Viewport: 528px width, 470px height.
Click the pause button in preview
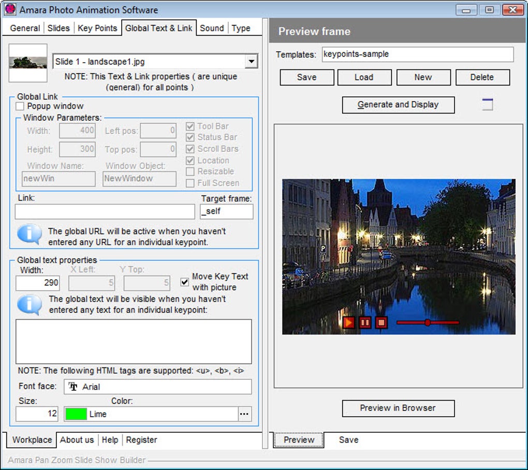click(365, 323)
